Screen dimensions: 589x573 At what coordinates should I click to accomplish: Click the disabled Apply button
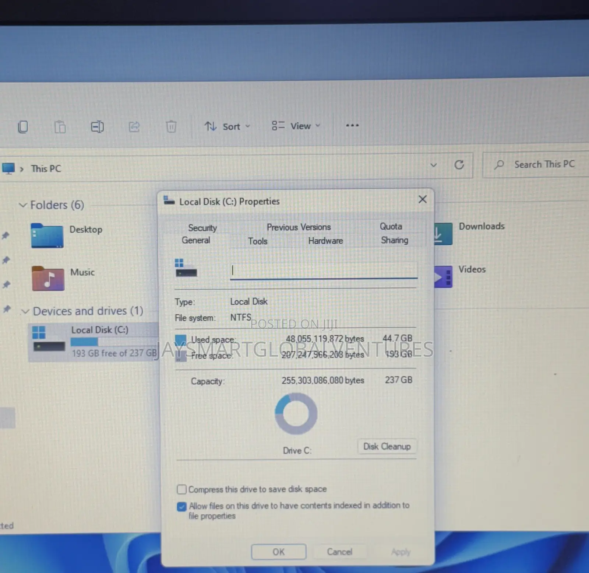point(401,552)
